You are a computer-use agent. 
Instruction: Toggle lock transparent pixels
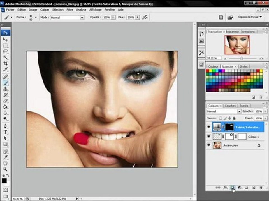coord(221,118)
